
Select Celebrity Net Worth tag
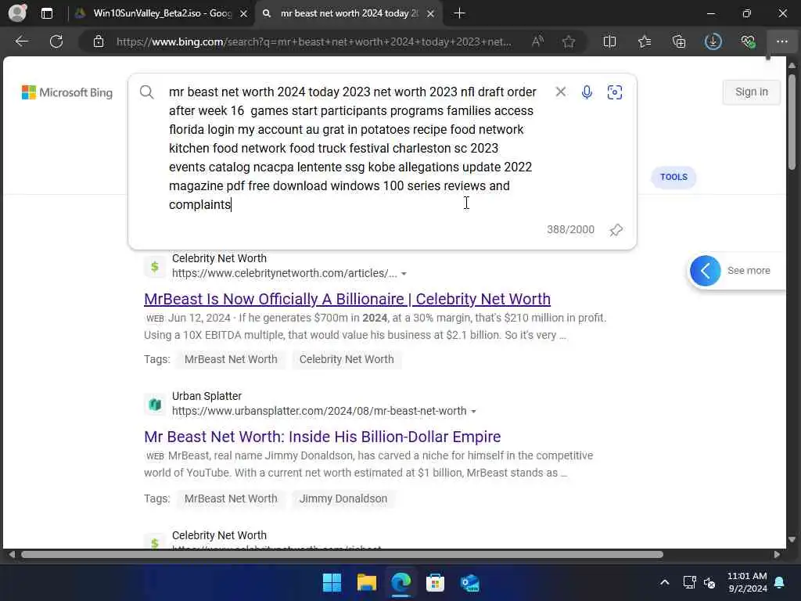pyautogui.click(x=347, y=359)
